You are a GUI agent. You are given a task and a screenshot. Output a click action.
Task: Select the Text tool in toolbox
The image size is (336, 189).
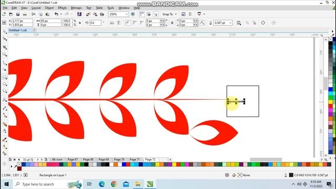5,99
